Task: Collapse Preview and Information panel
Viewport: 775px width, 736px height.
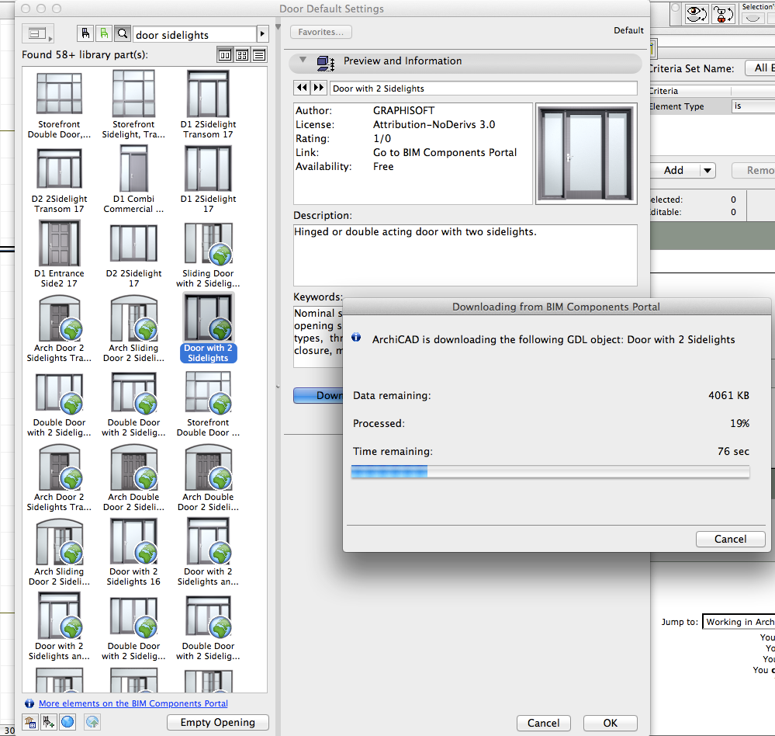Action: tap(303, 60)
